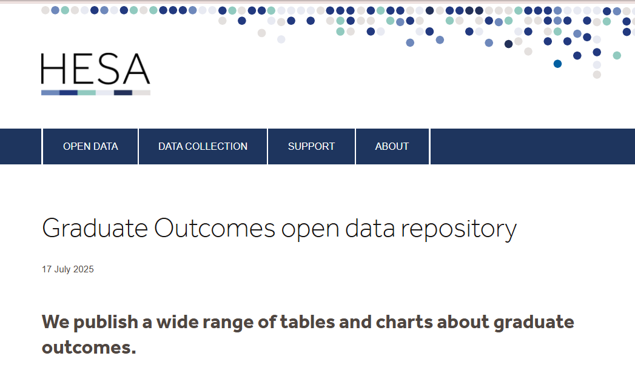Open the OPEN DATA menu

point(90,147)
